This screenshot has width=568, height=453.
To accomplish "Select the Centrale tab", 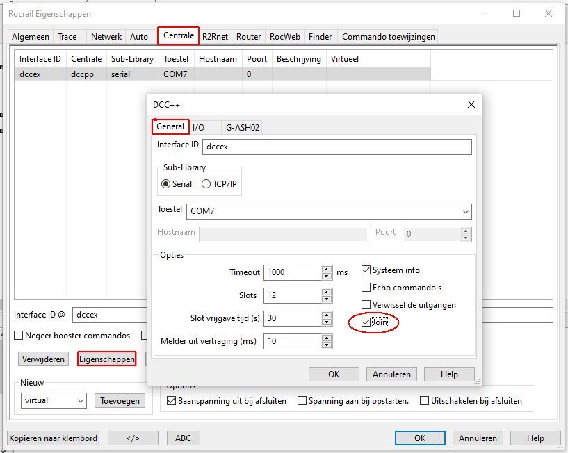I will pos(179,35).
